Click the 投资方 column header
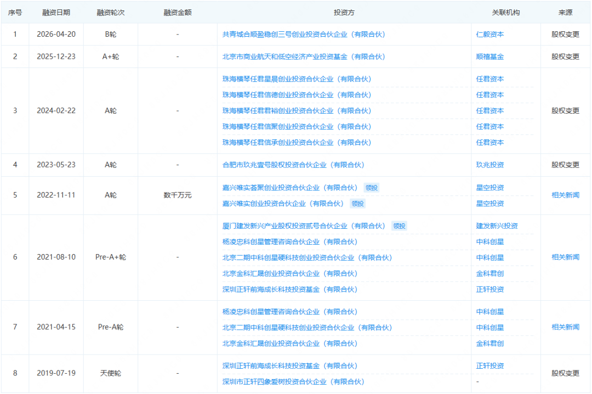 coord(344,13)
